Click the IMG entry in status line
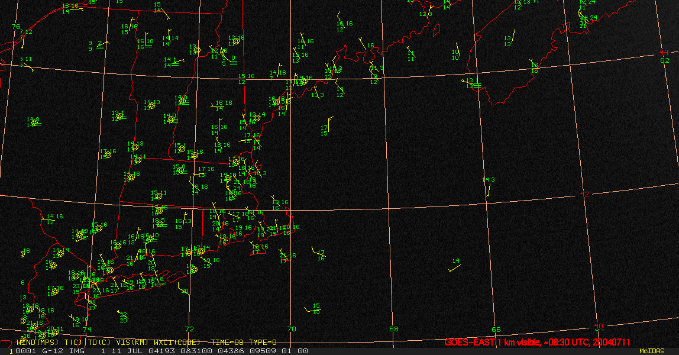 [77, 351]
